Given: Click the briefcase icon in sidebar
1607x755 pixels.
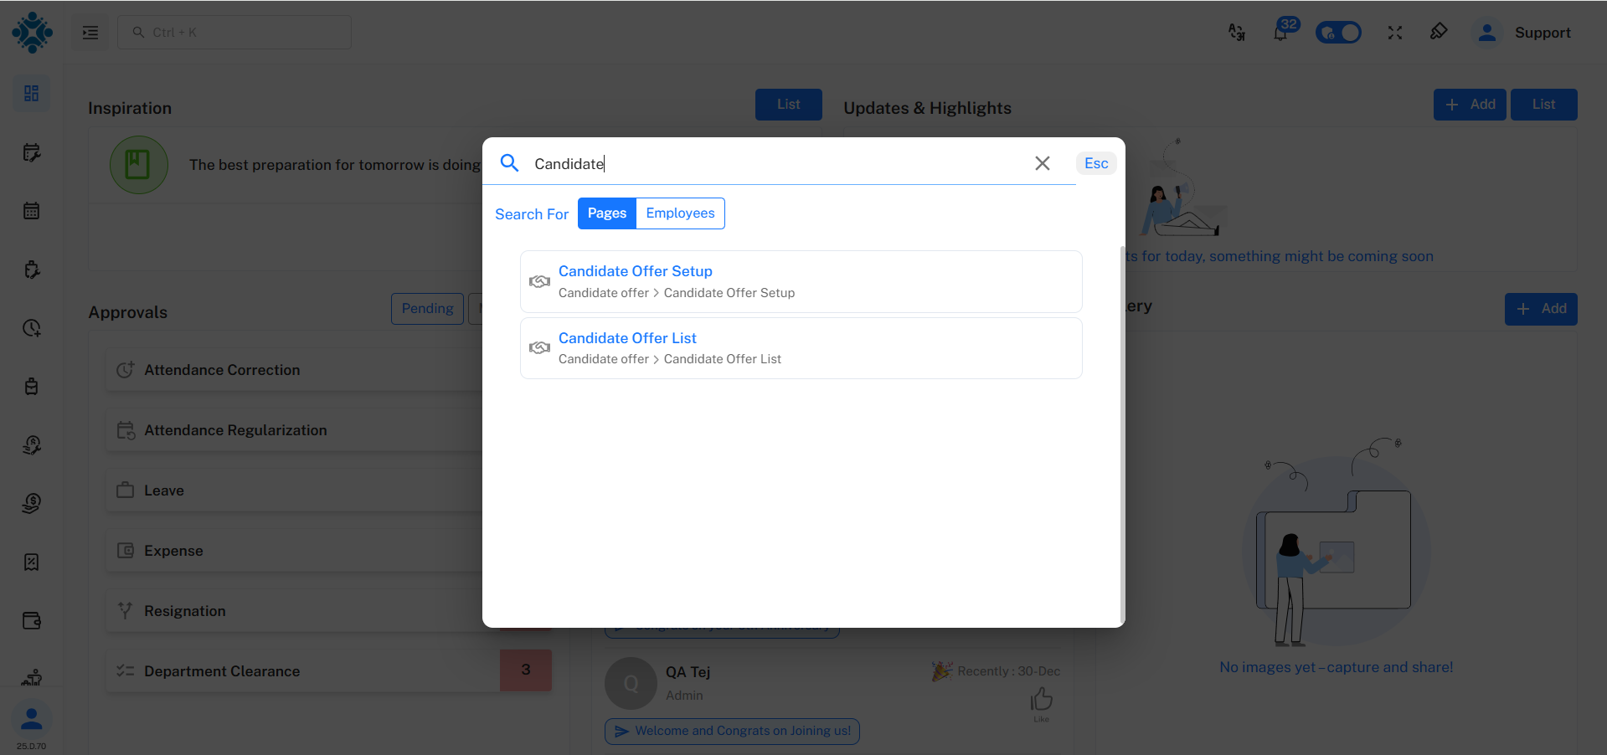Looking at the screenshot, I should click(31, 386).
